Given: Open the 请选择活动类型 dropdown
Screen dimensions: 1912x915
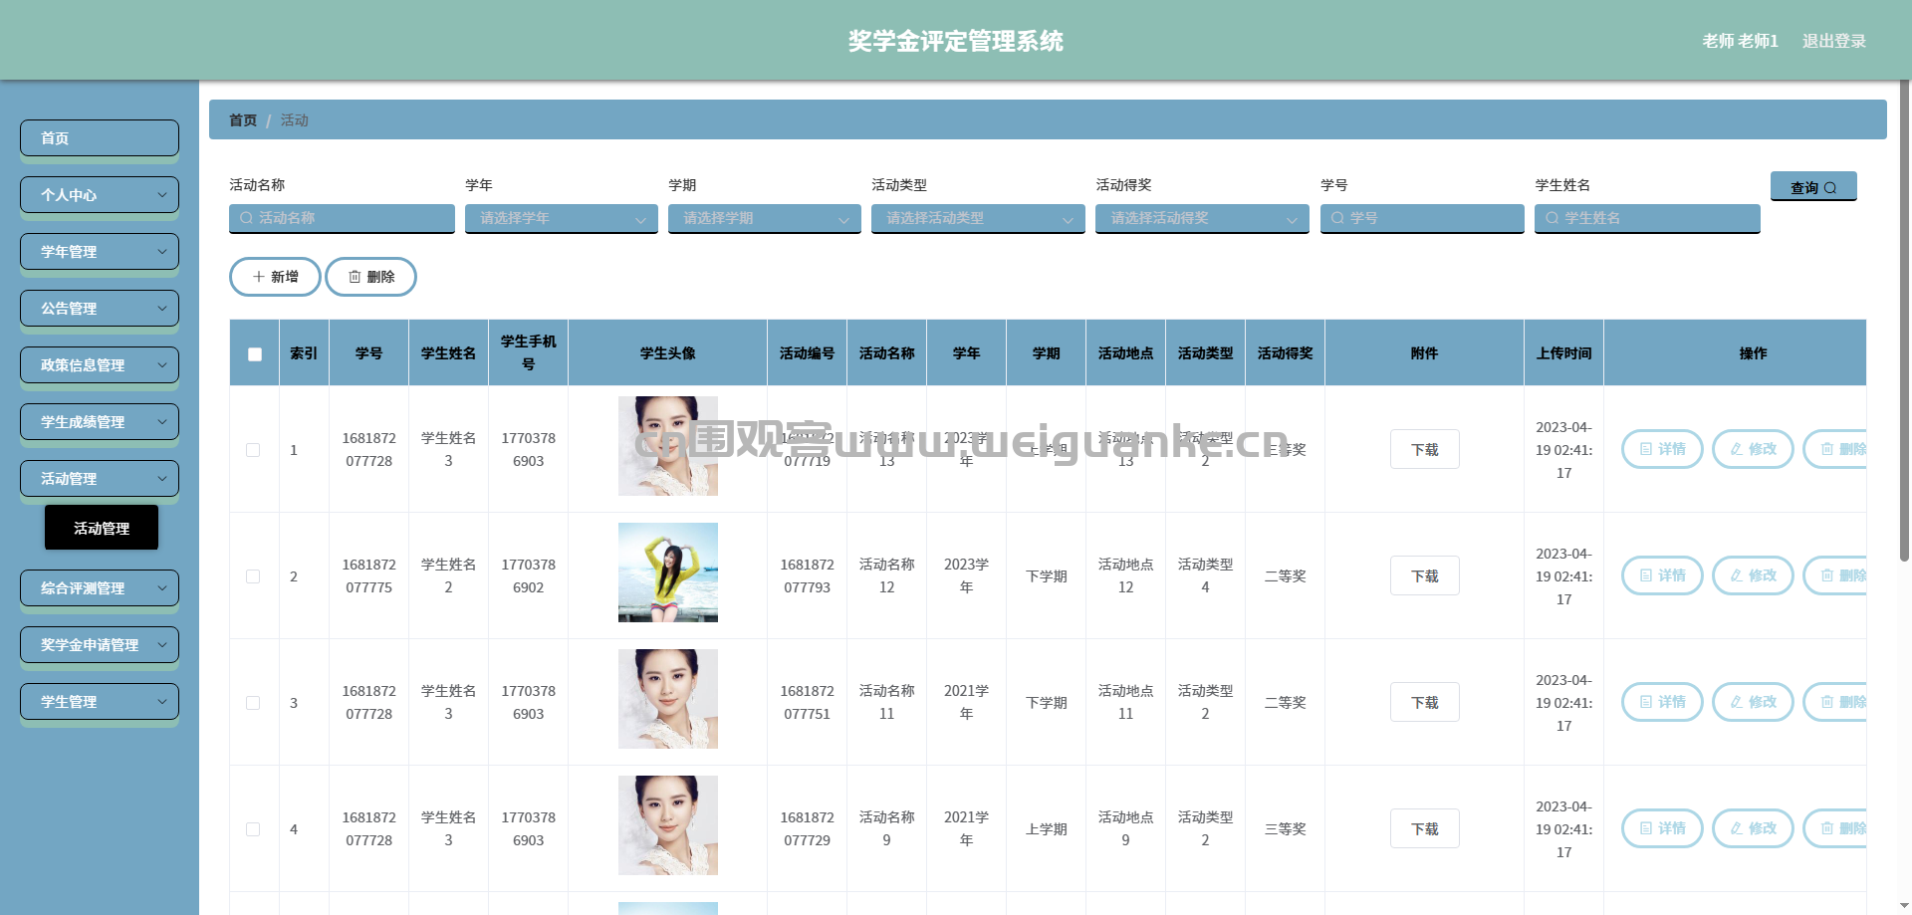Looking at the screenshot, I should [x=978, y=218].
